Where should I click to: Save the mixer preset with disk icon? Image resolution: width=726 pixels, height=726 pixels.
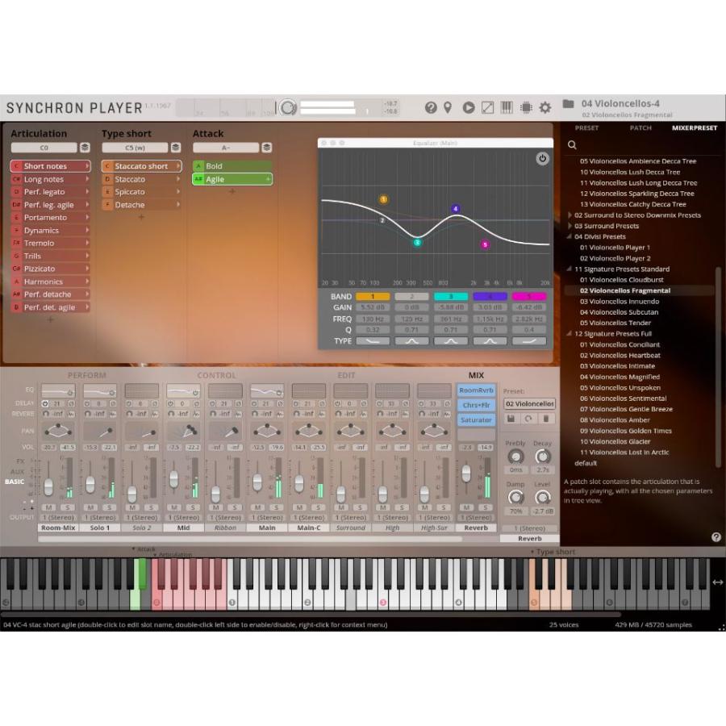[511, 419]
